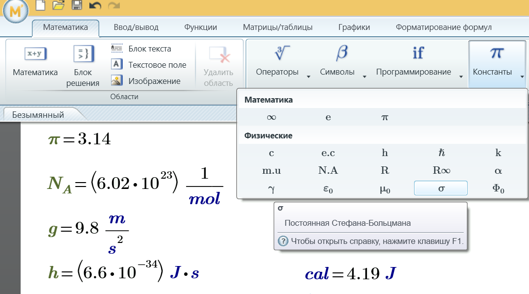Click the Mathcad application logo button
This screenshot has width=529, height=294.
(x=15, y=11)
